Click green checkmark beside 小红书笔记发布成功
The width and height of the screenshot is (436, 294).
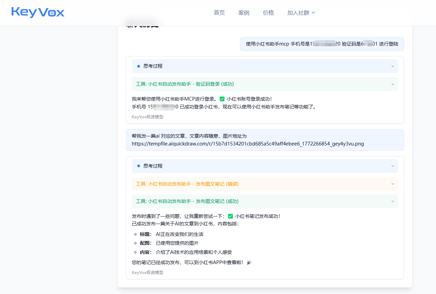point(230,217)
